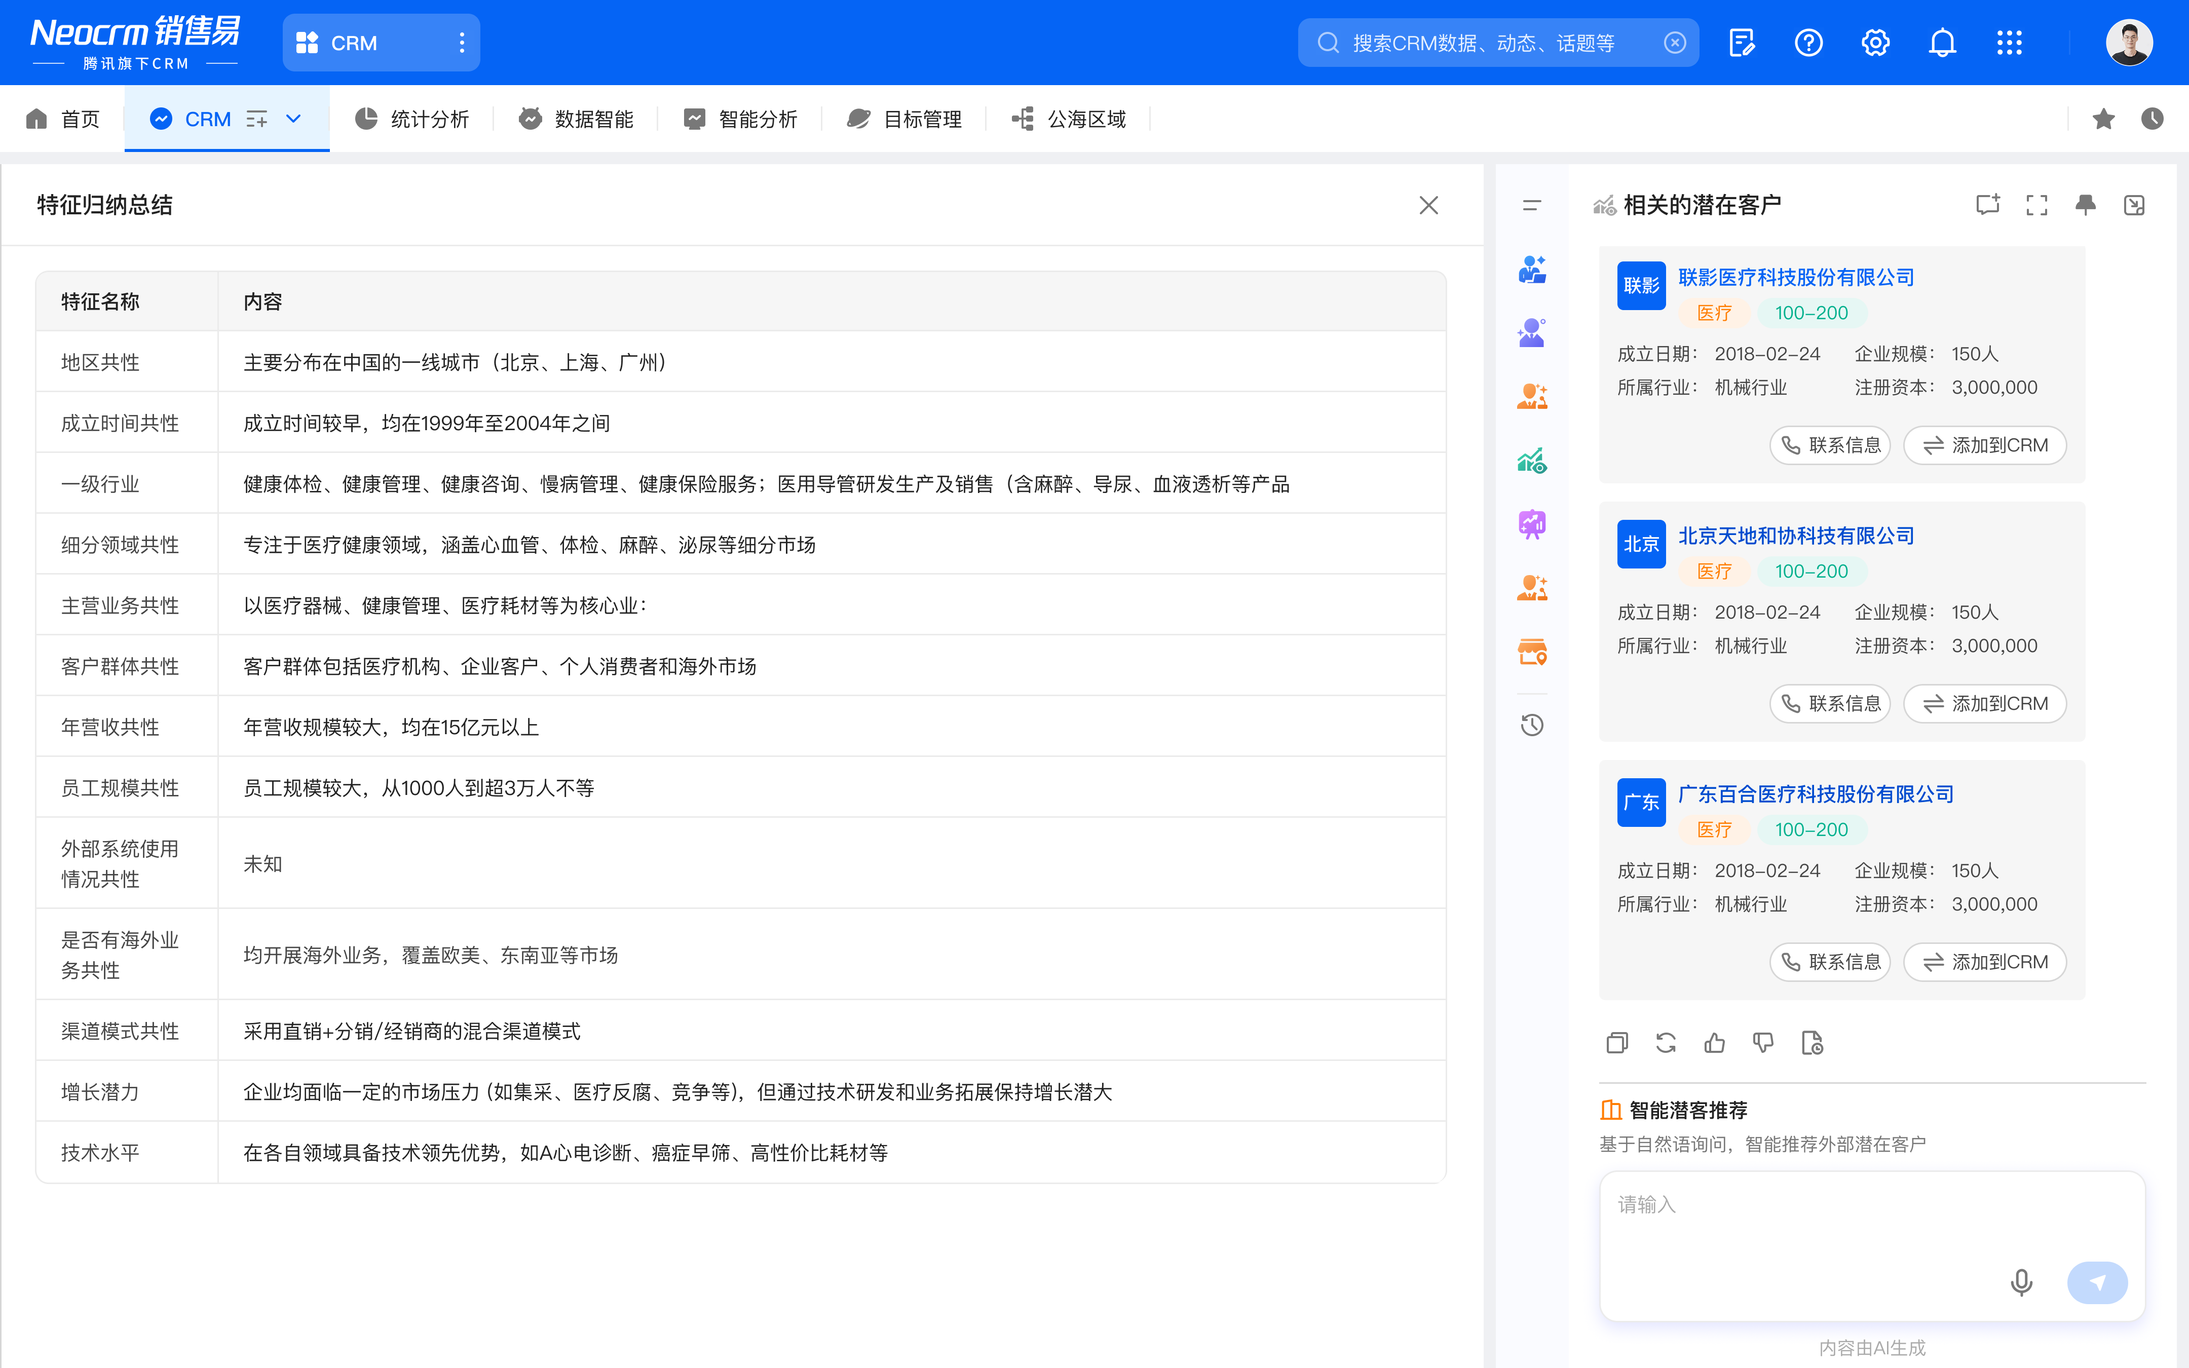Click 添加到CRM for 联影医疗科技
This screenshot has height=1368, width=2189.
click(x=1985, y=445)
